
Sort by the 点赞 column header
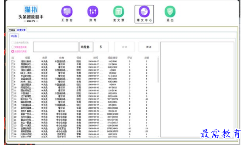(x=147, y=58)
